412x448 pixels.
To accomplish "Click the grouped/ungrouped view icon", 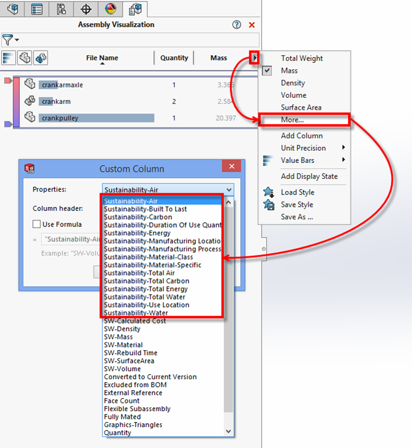I will point(41,58).
